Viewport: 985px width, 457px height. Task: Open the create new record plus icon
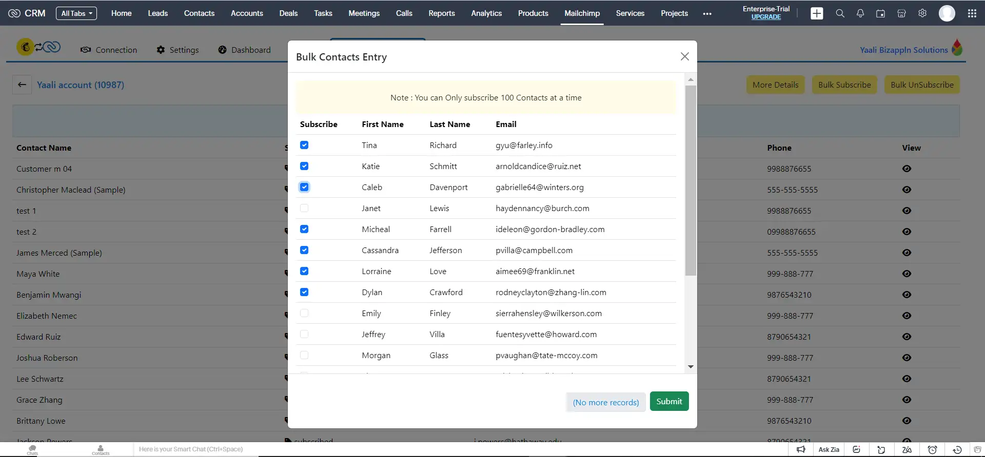(x=817, y=13)
